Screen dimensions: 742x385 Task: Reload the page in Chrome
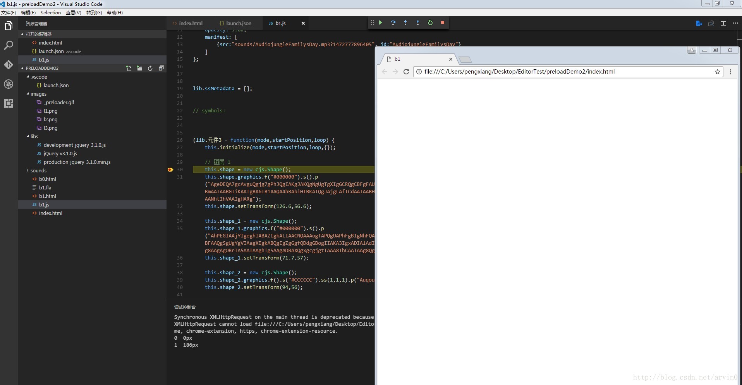[x=406, y=72]
